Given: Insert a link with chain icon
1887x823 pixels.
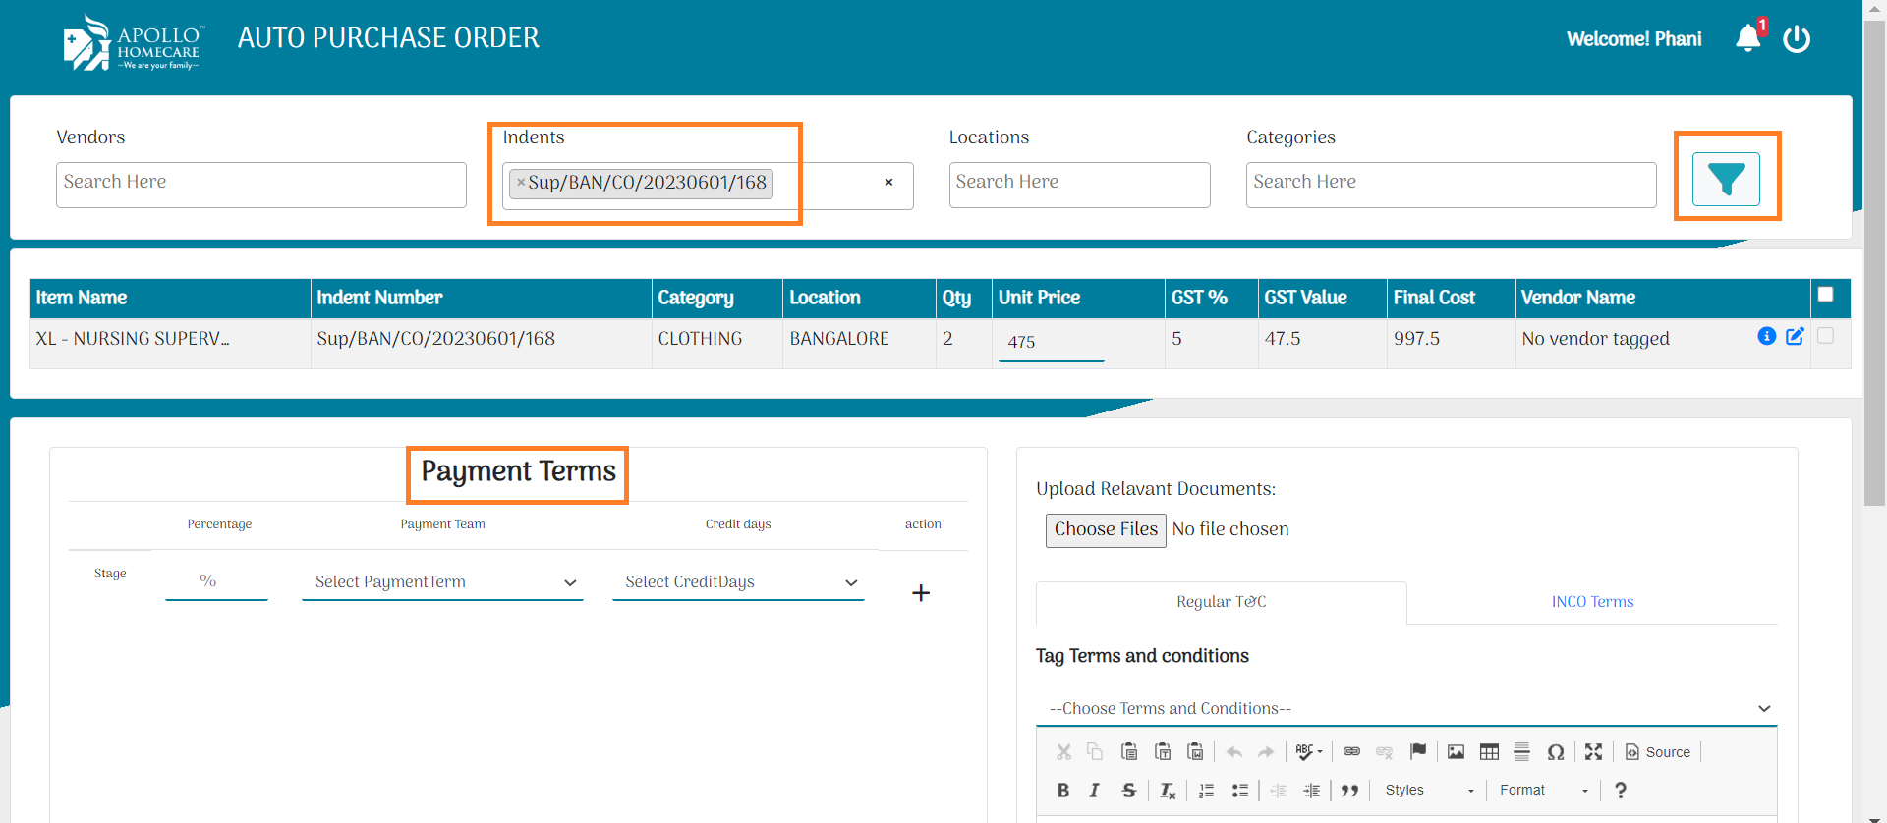Looking at the screenshot, I should (x=1352, y=752).
